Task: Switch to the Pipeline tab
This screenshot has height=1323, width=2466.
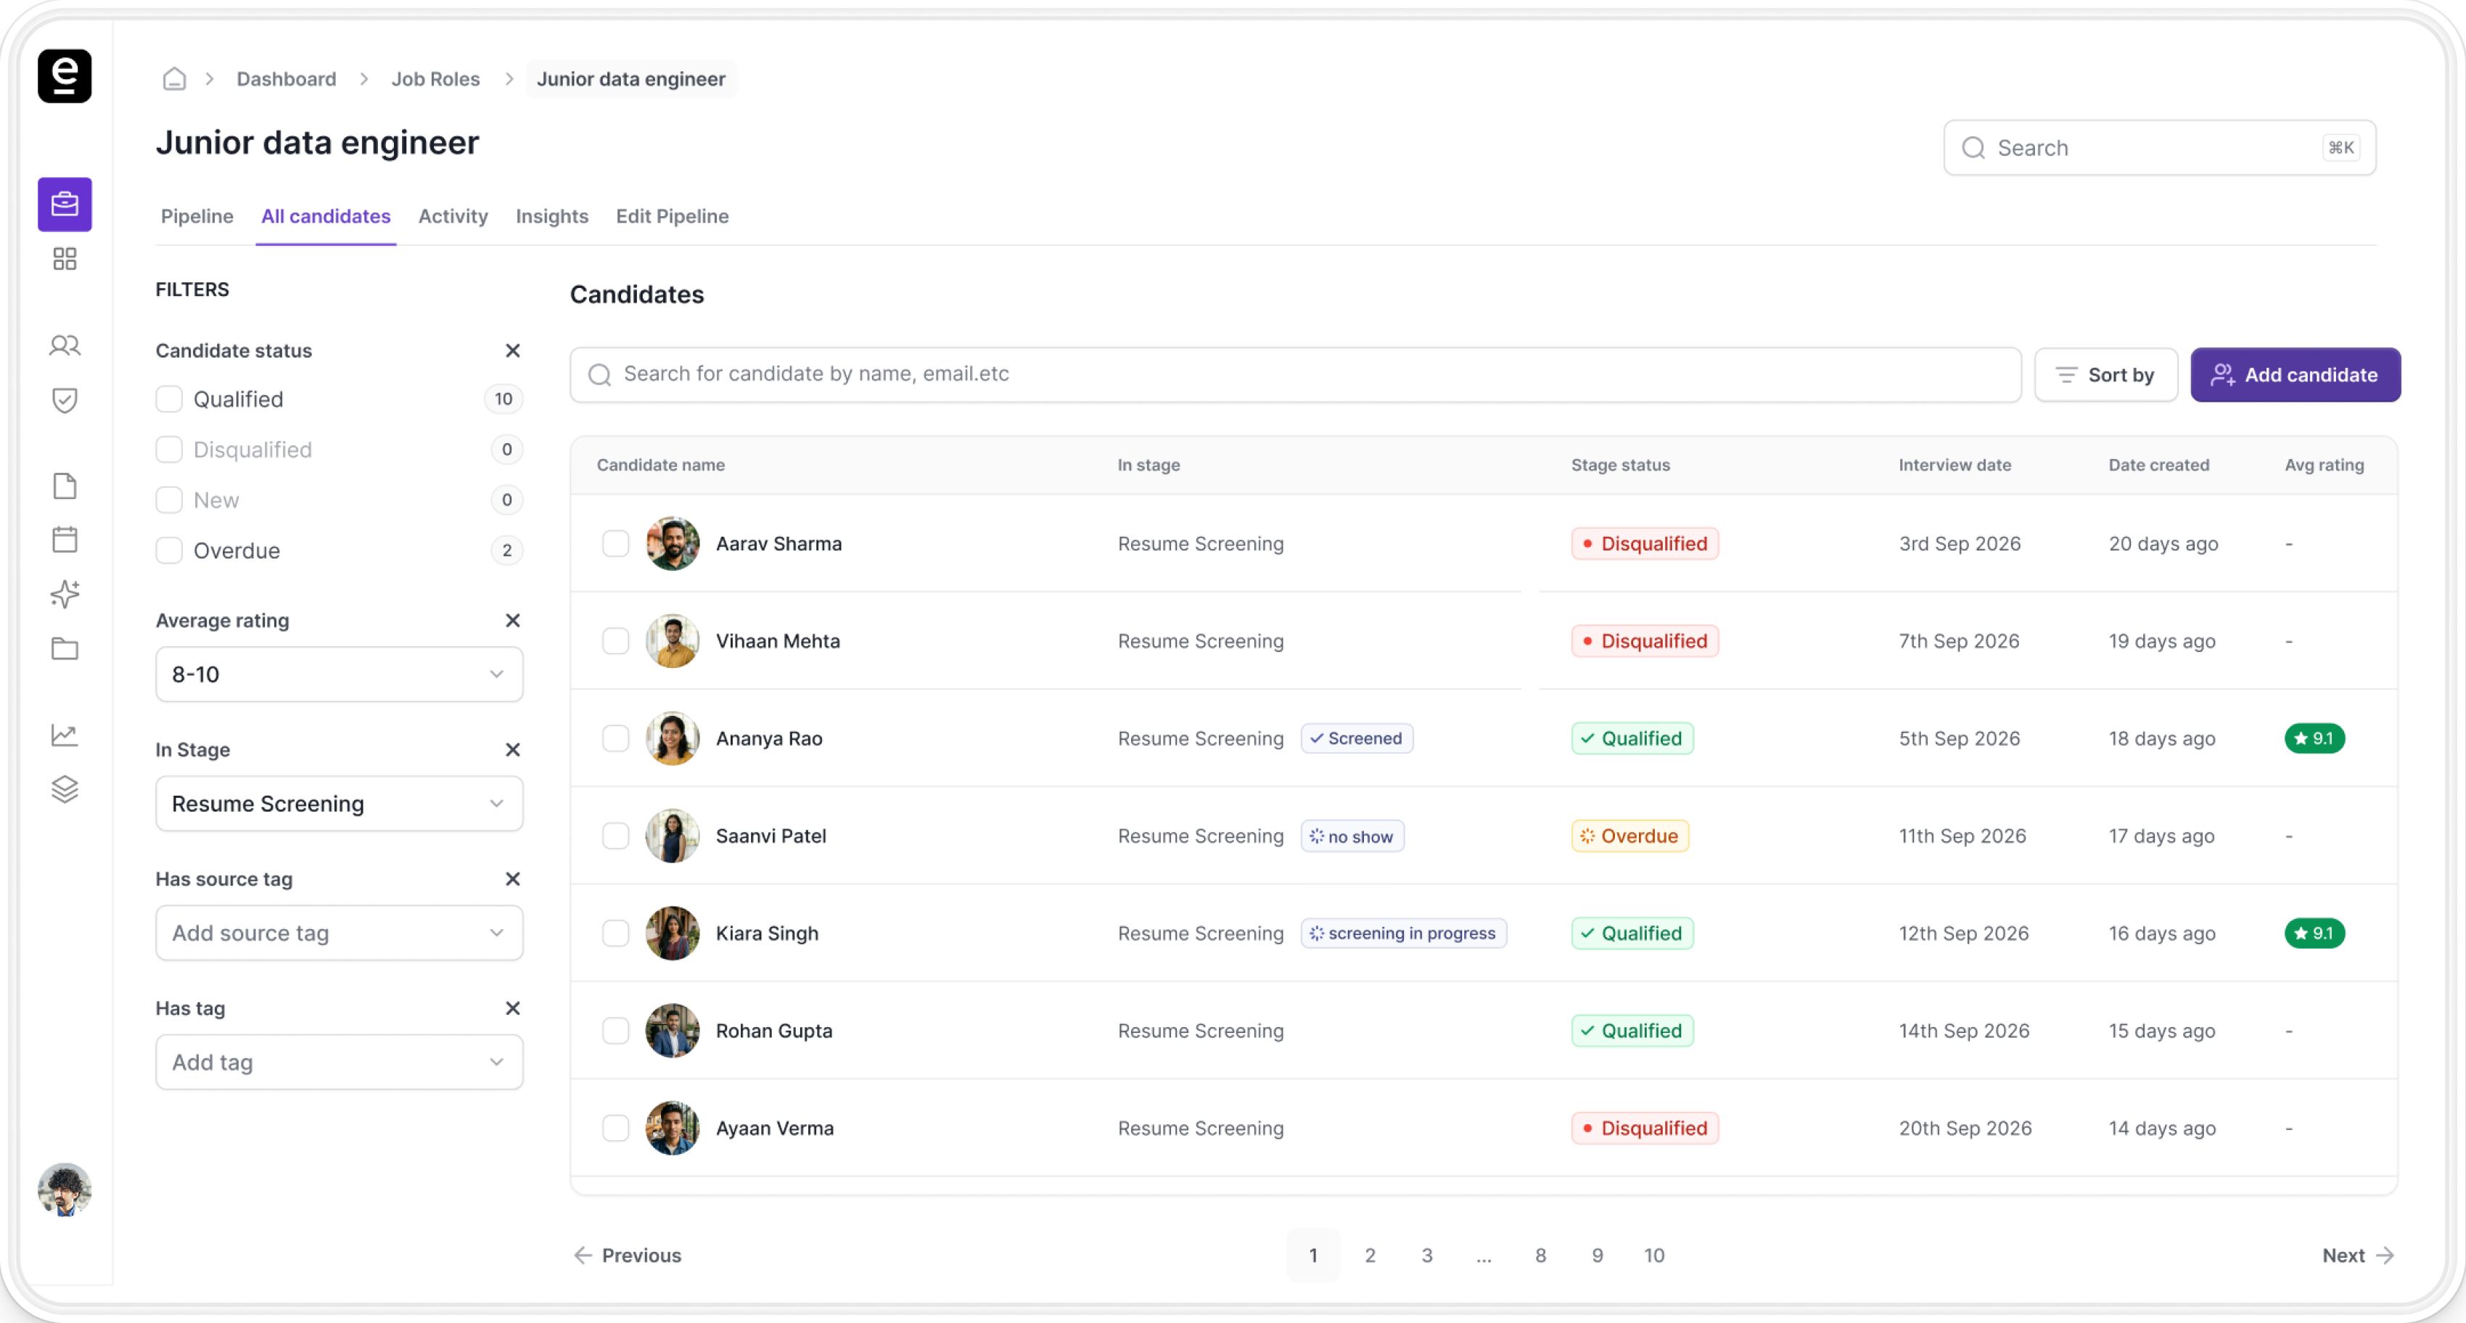Action: tap(196, 216)
